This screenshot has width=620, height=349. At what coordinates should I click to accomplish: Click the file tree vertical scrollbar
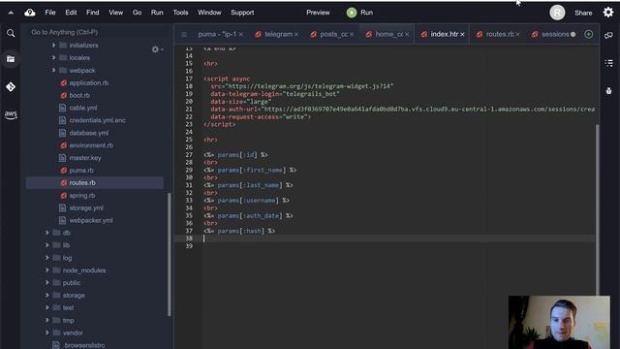pyautogui.click(x=170, y=254)
